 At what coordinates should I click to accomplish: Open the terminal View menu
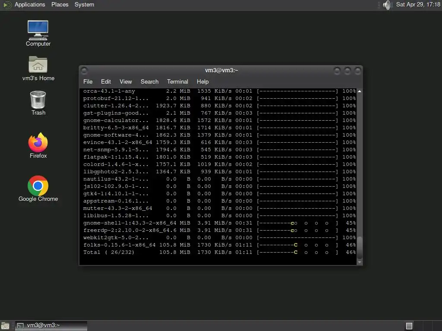pos(126,81)
